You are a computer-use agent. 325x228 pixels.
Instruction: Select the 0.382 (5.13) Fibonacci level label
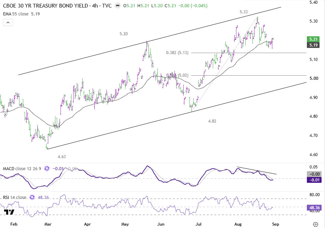[x=177, y=53]
